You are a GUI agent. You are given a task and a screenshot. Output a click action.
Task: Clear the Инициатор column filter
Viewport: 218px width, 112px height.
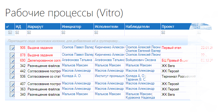point(63,32)
